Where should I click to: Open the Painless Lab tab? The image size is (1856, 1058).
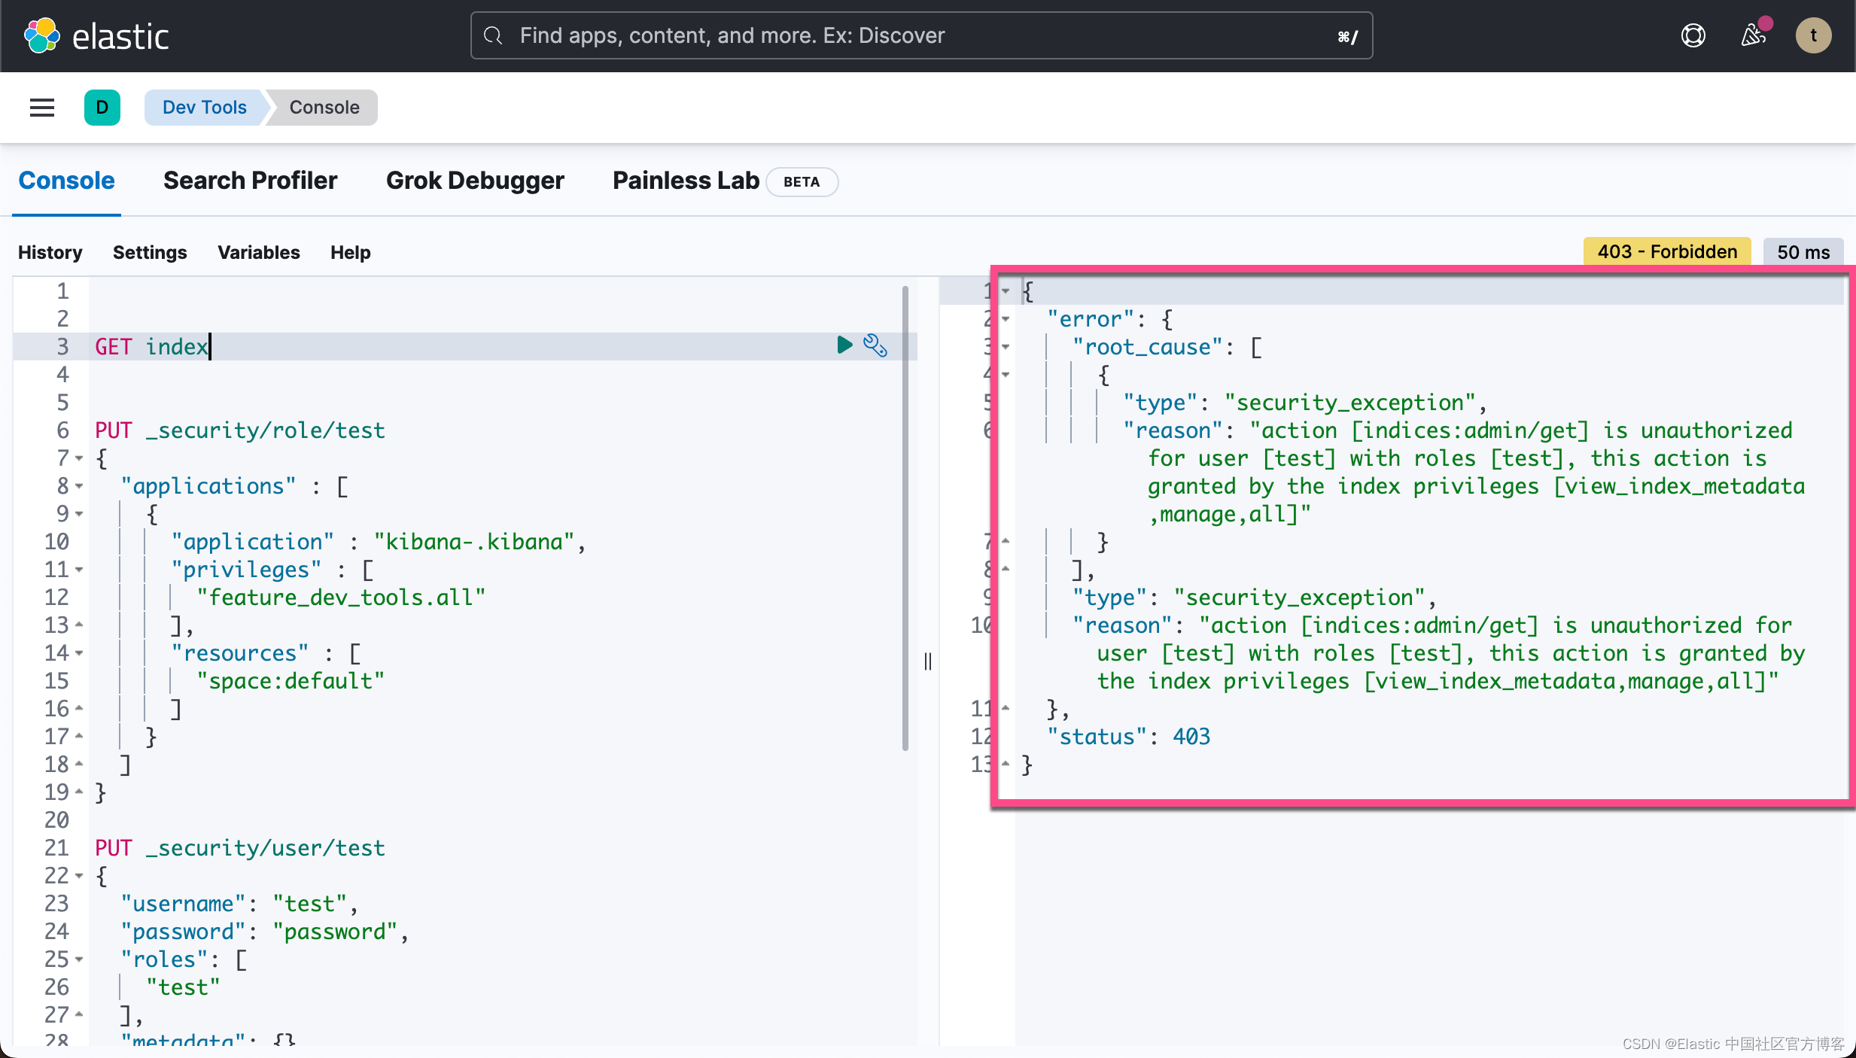(x=686, y=181)
